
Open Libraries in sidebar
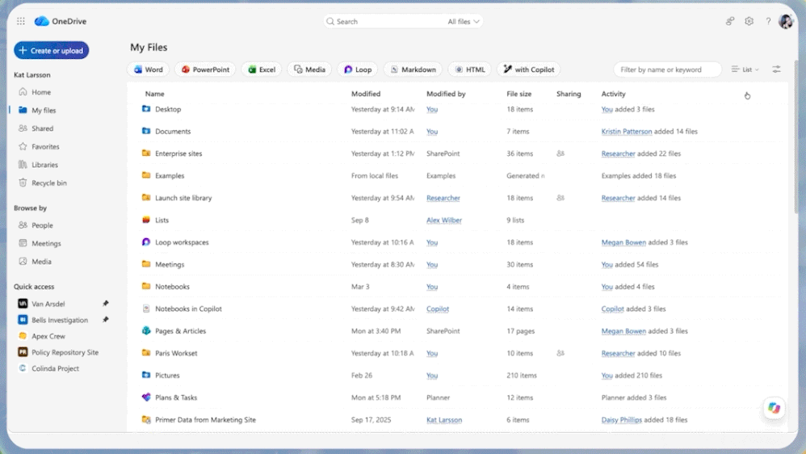44,165
